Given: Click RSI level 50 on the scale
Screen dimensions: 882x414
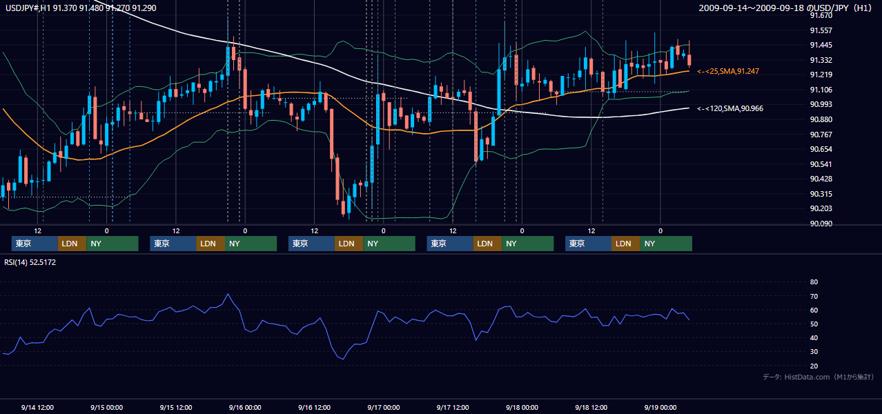Looking at the screenshot, I should coord(814,324).
